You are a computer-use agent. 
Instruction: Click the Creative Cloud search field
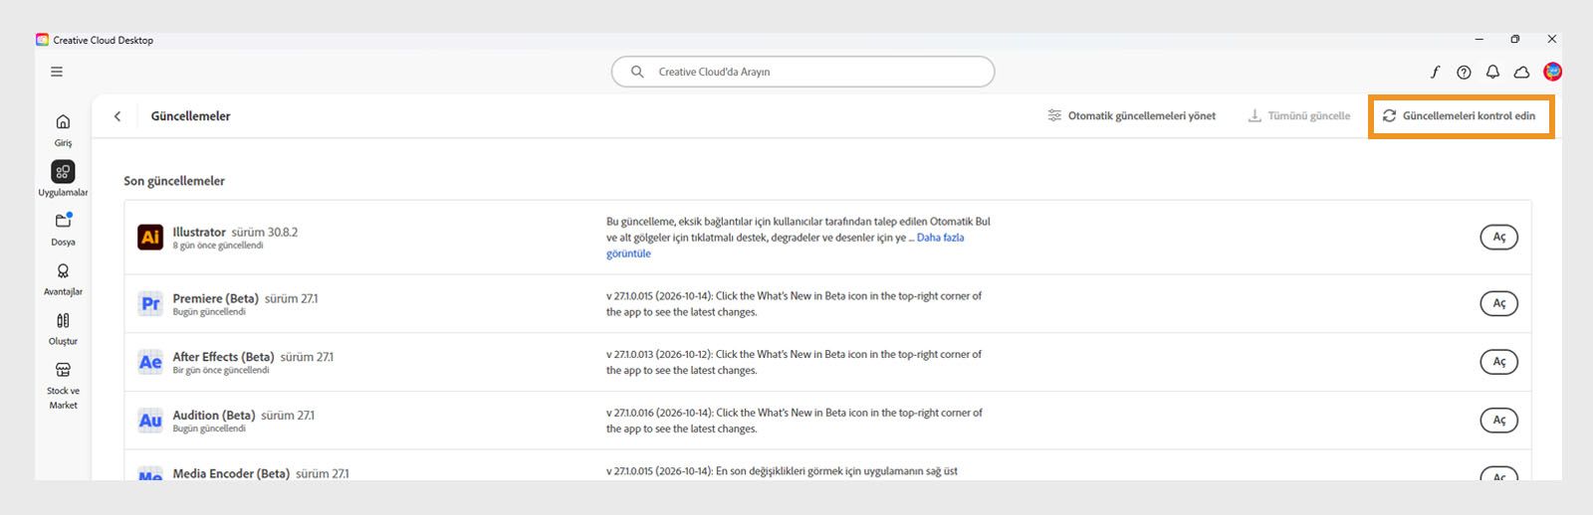(x=802, y=72)
